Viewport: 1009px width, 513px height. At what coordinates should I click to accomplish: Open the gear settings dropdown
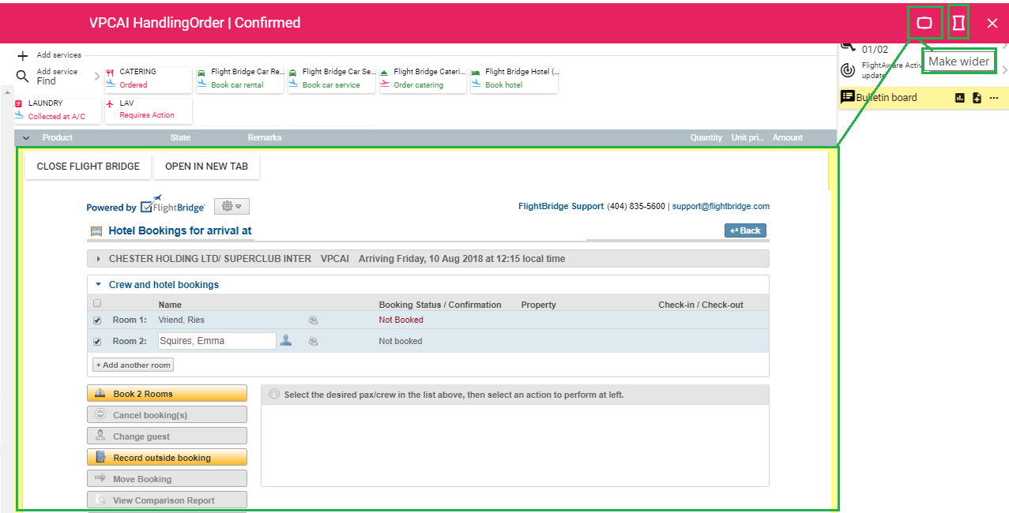232,206
